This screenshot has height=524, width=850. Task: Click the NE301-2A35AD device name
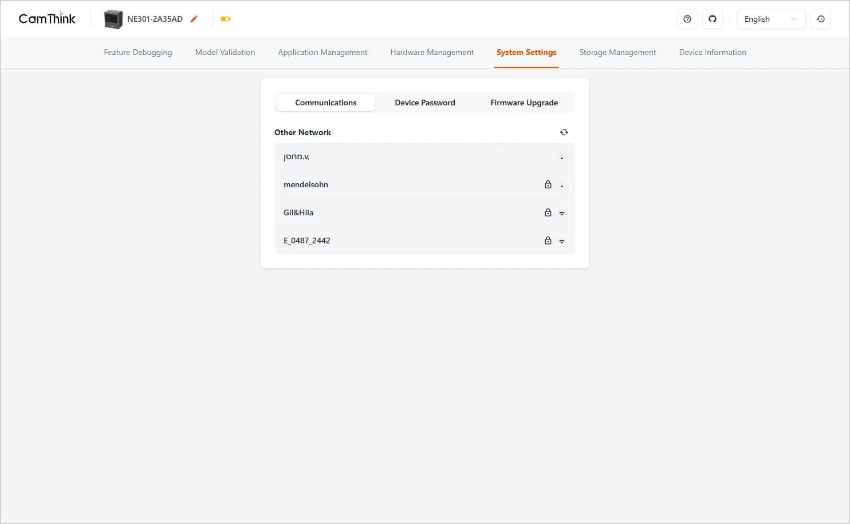[155, 19]
